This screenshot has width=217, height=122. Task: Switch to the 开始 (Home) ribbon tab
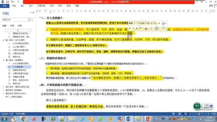pos(14,6)
